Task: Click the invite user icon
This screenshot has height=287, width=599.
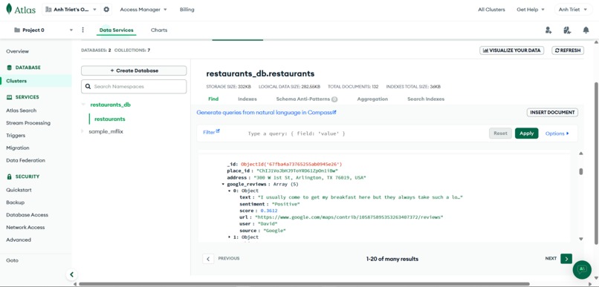Action: tap(548, 30)
